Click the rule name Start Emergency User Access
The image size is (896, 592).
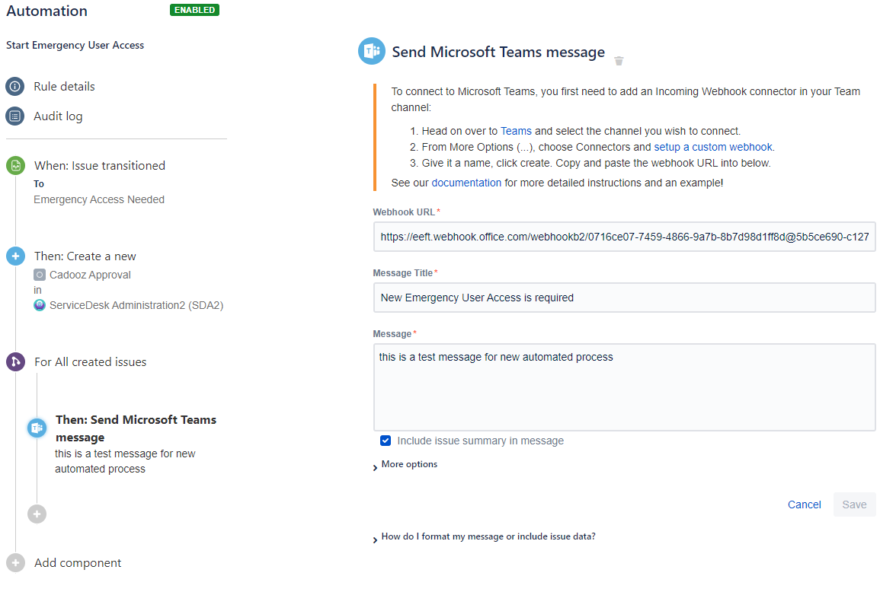click(x=75, y=45)
